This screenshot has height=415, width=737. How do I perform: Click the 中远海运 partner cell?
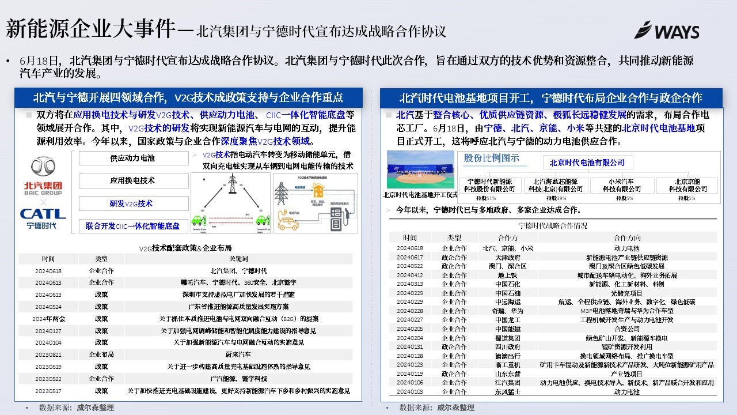(507, 302)
